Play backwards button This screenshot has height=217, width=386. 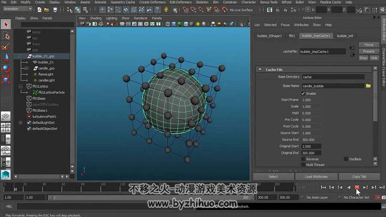(349, 187)
